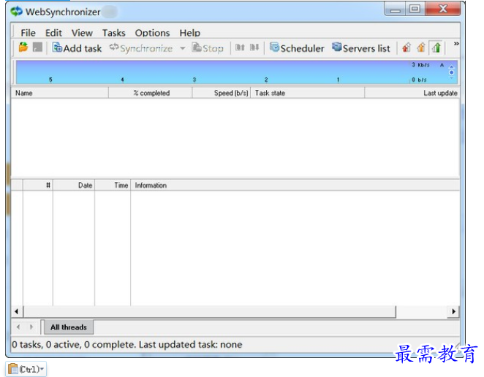Click the log horizontal scrollbar thumb
The image size is (484, 377).
coord(210,311)
